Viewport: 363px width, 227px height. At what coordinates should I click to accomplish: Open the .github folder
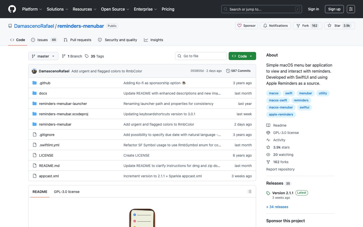[x=45, y=83]
